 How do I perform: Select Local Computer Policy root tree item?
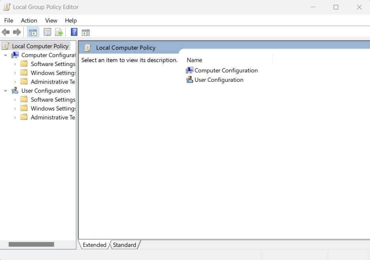(40, 46)
